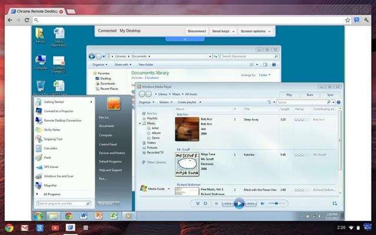Toggle repeat in Windows Media Player
The image size is (376, 235).
click(205, 203)
